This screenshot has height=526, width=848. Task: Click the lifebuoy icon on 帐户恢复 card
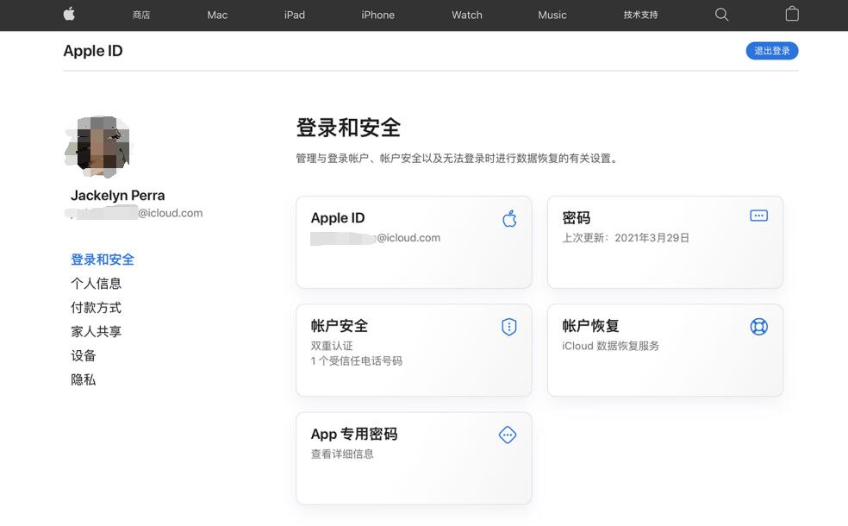[758, 327]
